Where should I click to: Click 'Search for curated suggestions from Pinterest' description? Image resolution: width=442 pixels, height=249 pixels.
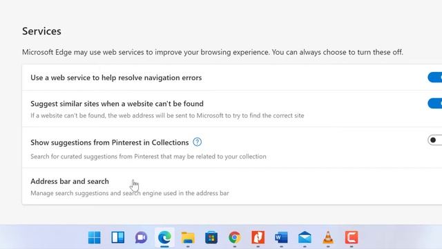(148, 156)
